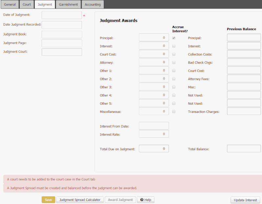
Task: Toggle Accrue Interest for Principal
Action: click(174, 37)
